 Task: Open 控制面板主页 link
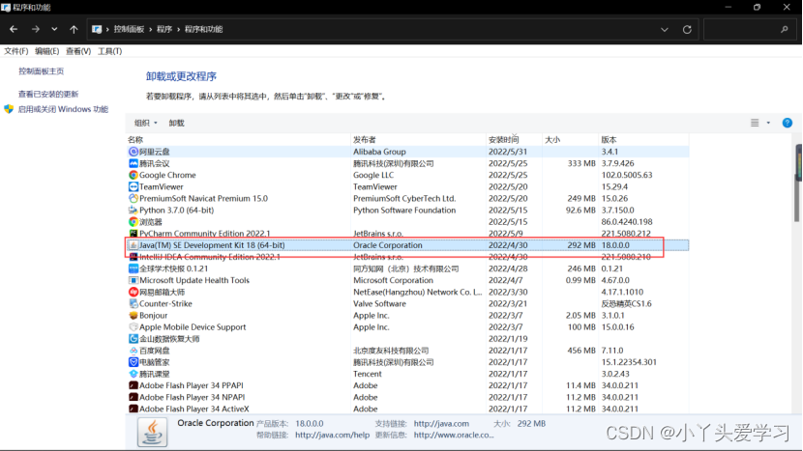pyautogui.click(x=41, y=71)
